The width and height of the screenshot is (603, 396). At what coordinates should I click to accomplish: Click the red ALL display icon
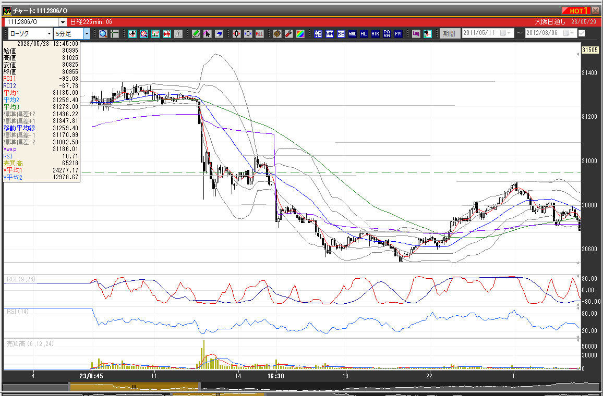[260, 34]
